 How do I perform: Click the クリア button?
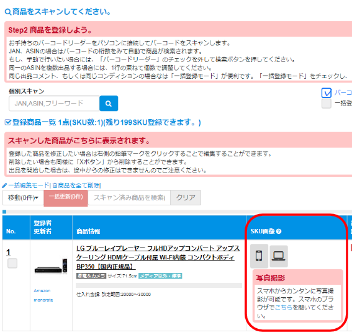pos(186,198)
